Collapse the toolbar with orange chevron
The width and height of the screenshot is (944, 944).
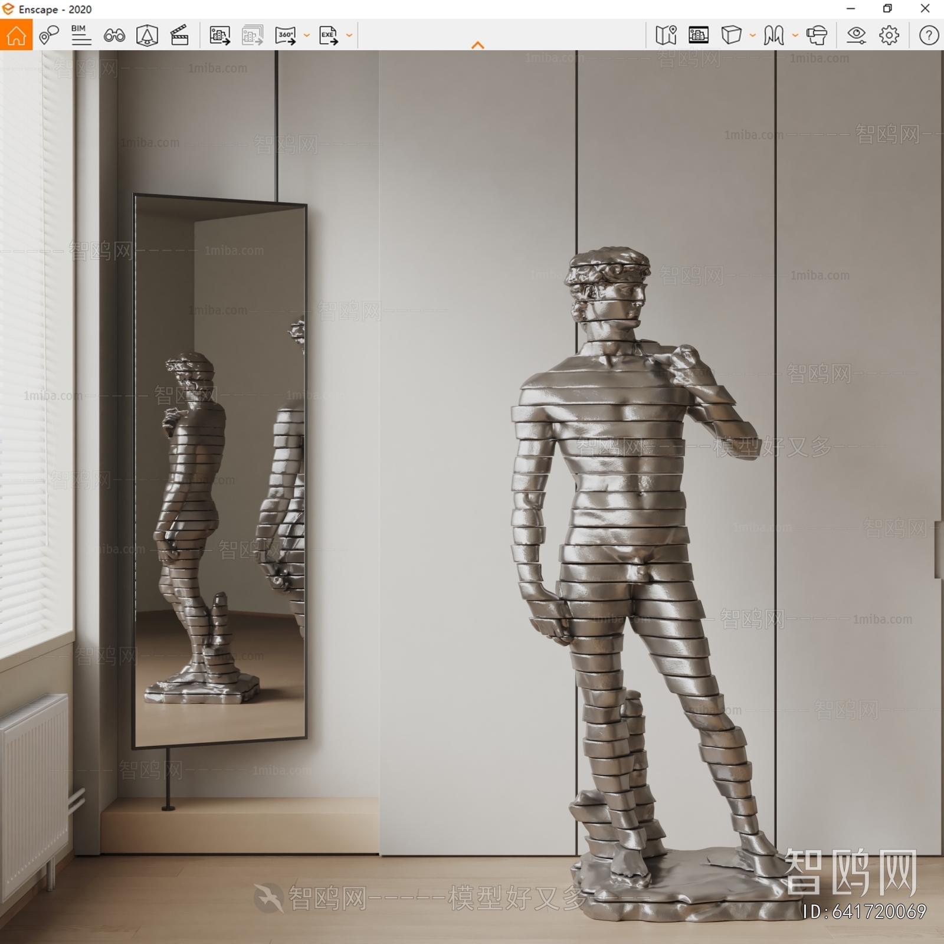click(478, 45)
